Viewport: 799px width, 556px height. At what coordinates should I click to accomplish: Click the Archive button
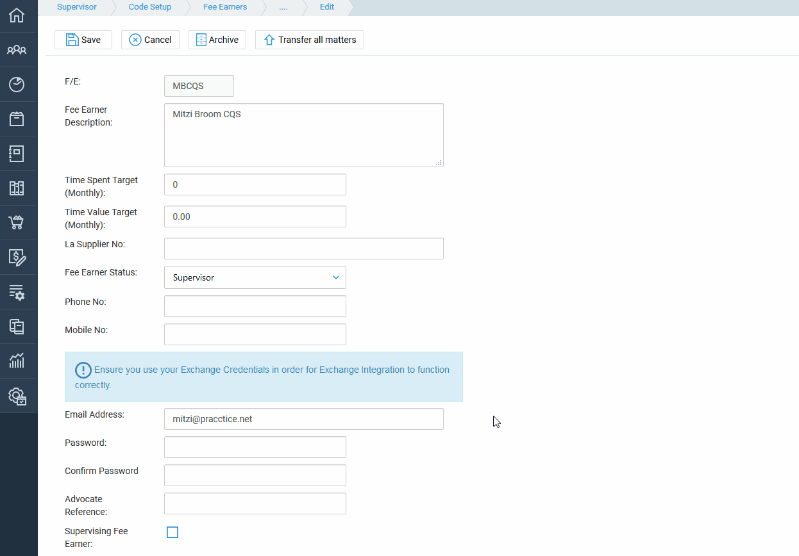pyautogui.click(x=217, y=40)
